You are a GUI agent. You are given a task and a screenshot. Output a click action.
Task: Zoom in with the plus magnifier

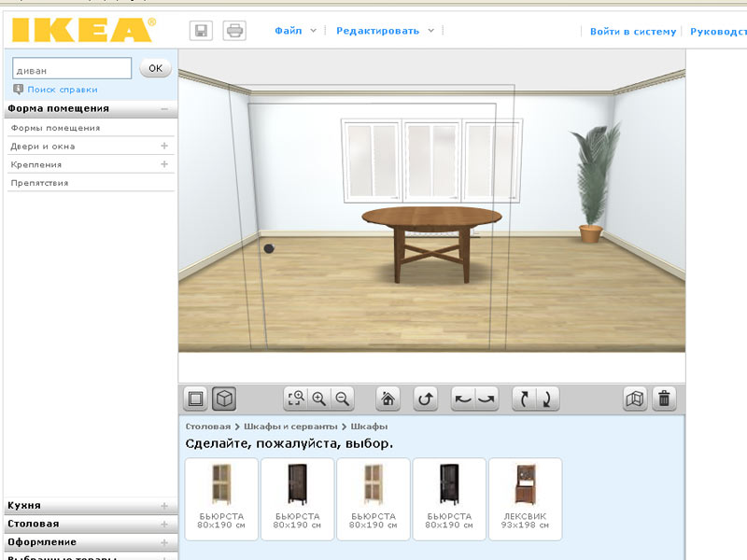pyautogui.click(x=319, y=399)
